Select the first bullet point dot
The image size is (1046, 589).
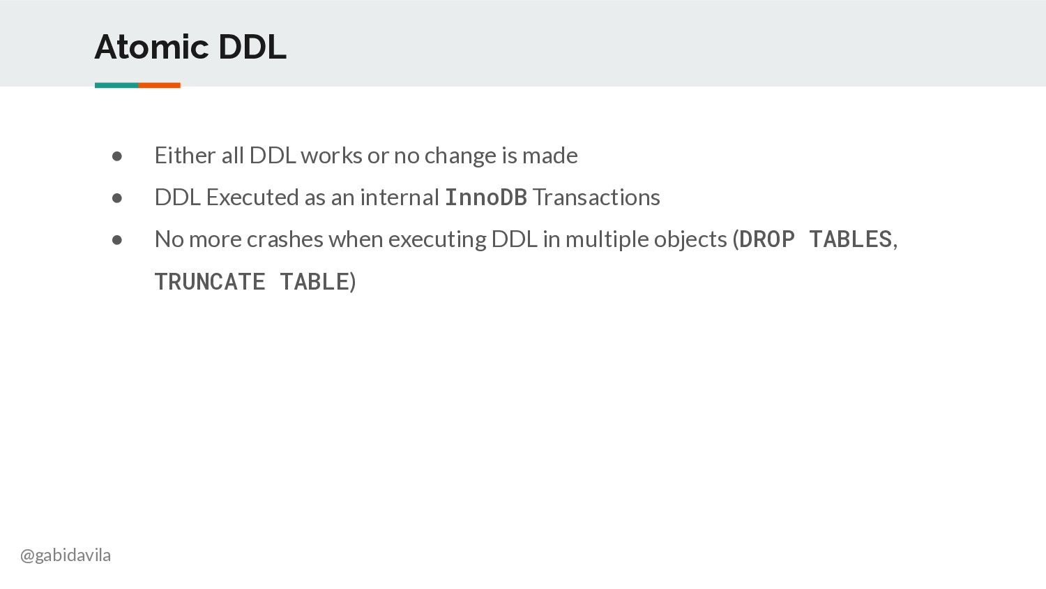click(117, 156)
